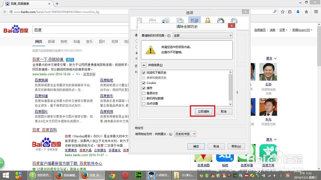
Task: Open the 百度新闻 sublink
Action: [41, 80]
